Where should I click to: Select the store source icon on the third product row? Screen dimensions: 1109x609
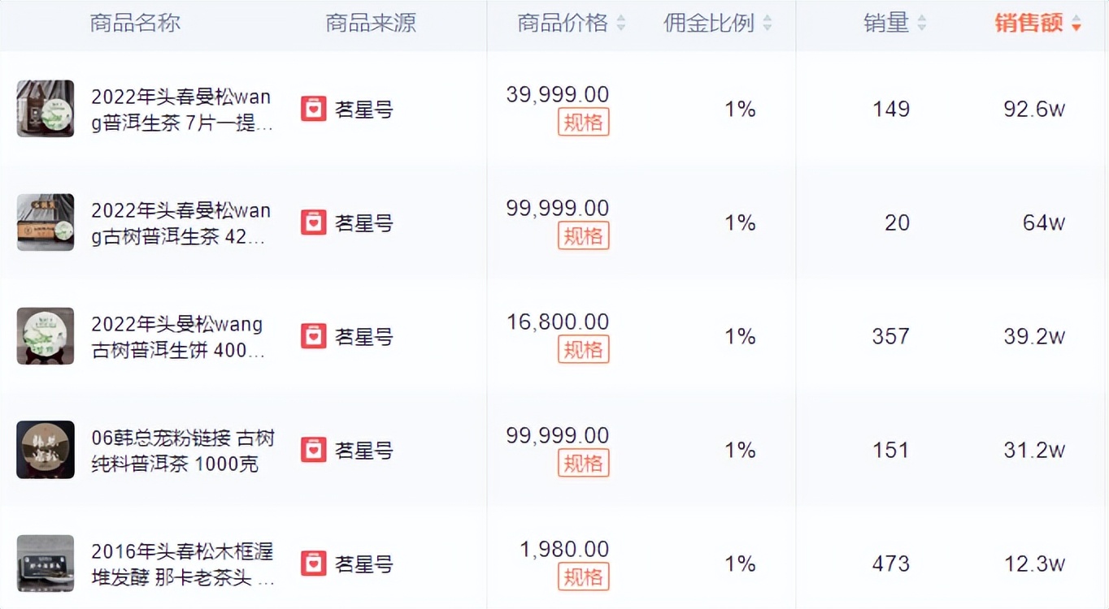313,335
